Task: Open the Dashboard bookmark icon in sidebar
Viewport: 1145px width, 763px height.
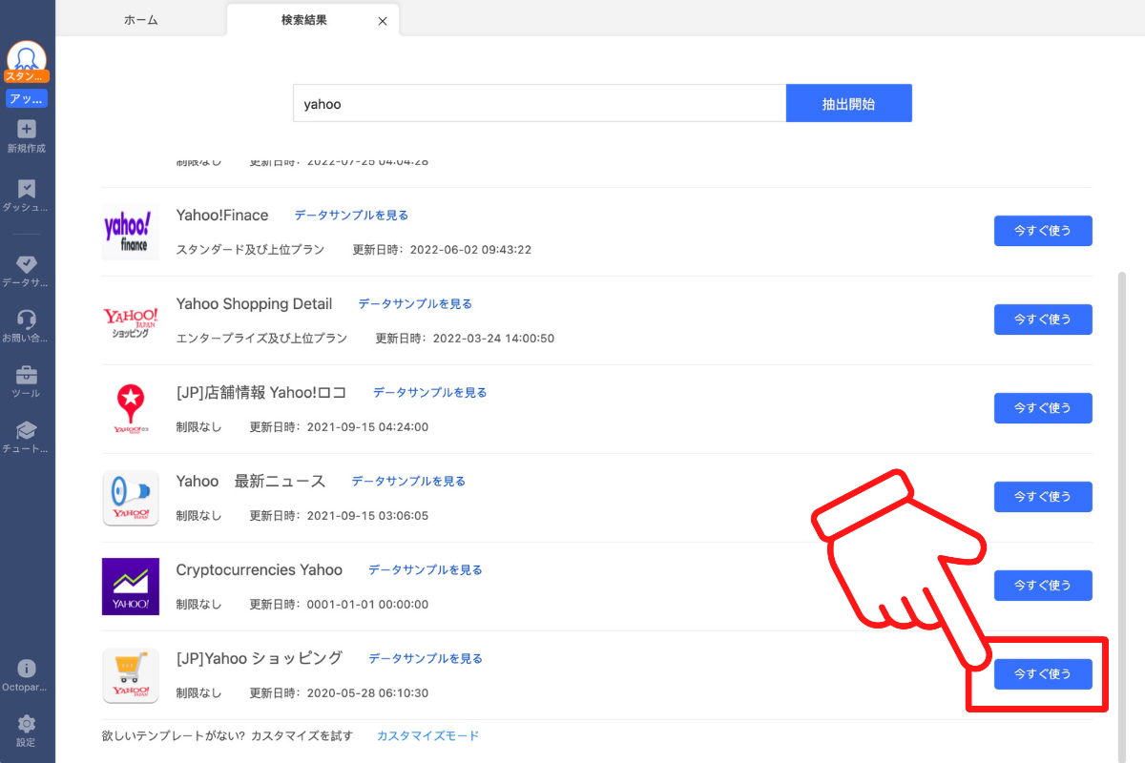Action: click(27, 189)
